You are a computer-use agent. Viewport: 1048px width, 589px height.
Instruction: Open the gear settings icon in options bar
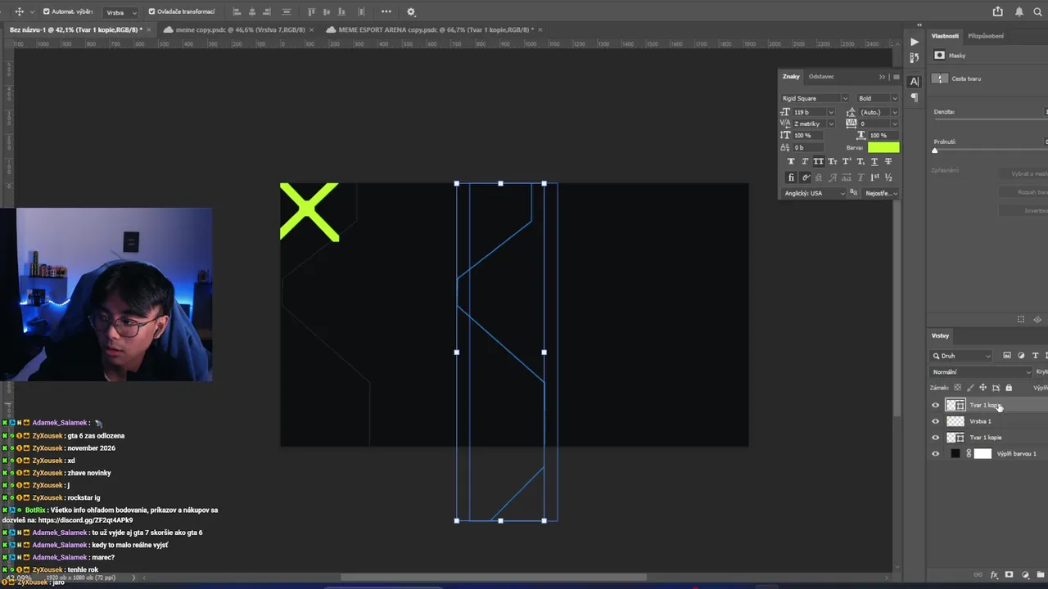(x=411, y=11)
